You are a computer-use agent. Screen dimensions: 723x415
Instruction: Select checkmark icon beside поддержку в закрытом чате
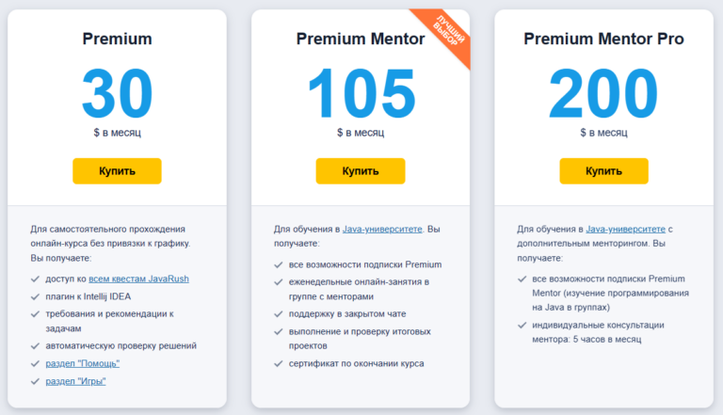coord(280,314)
